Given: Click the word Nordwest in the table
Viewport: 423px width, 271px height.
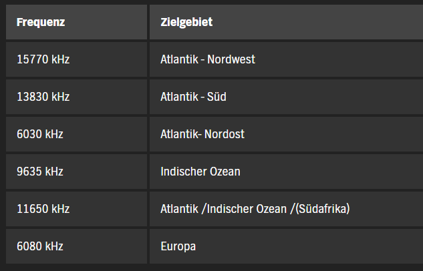Looking at the screenshot, I should pyautogui.click(x=231, y=59).
